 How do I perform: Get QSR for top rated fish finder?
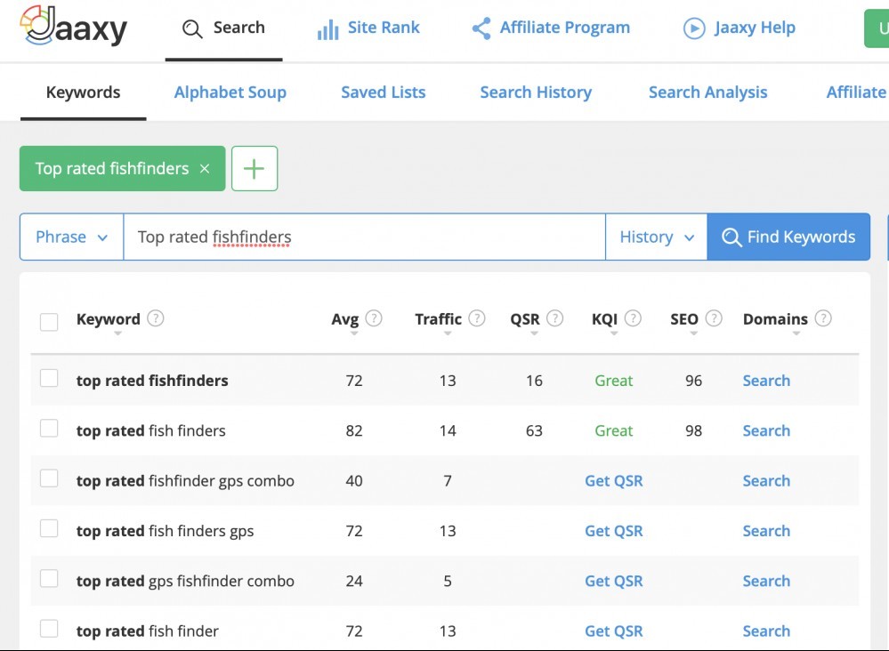(613, 631)
